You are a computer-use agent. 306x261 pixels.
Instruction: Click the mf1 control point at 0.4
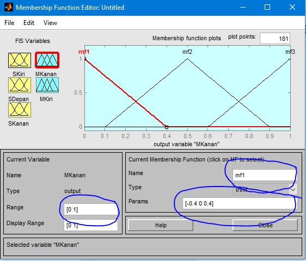tap(167, 127)
